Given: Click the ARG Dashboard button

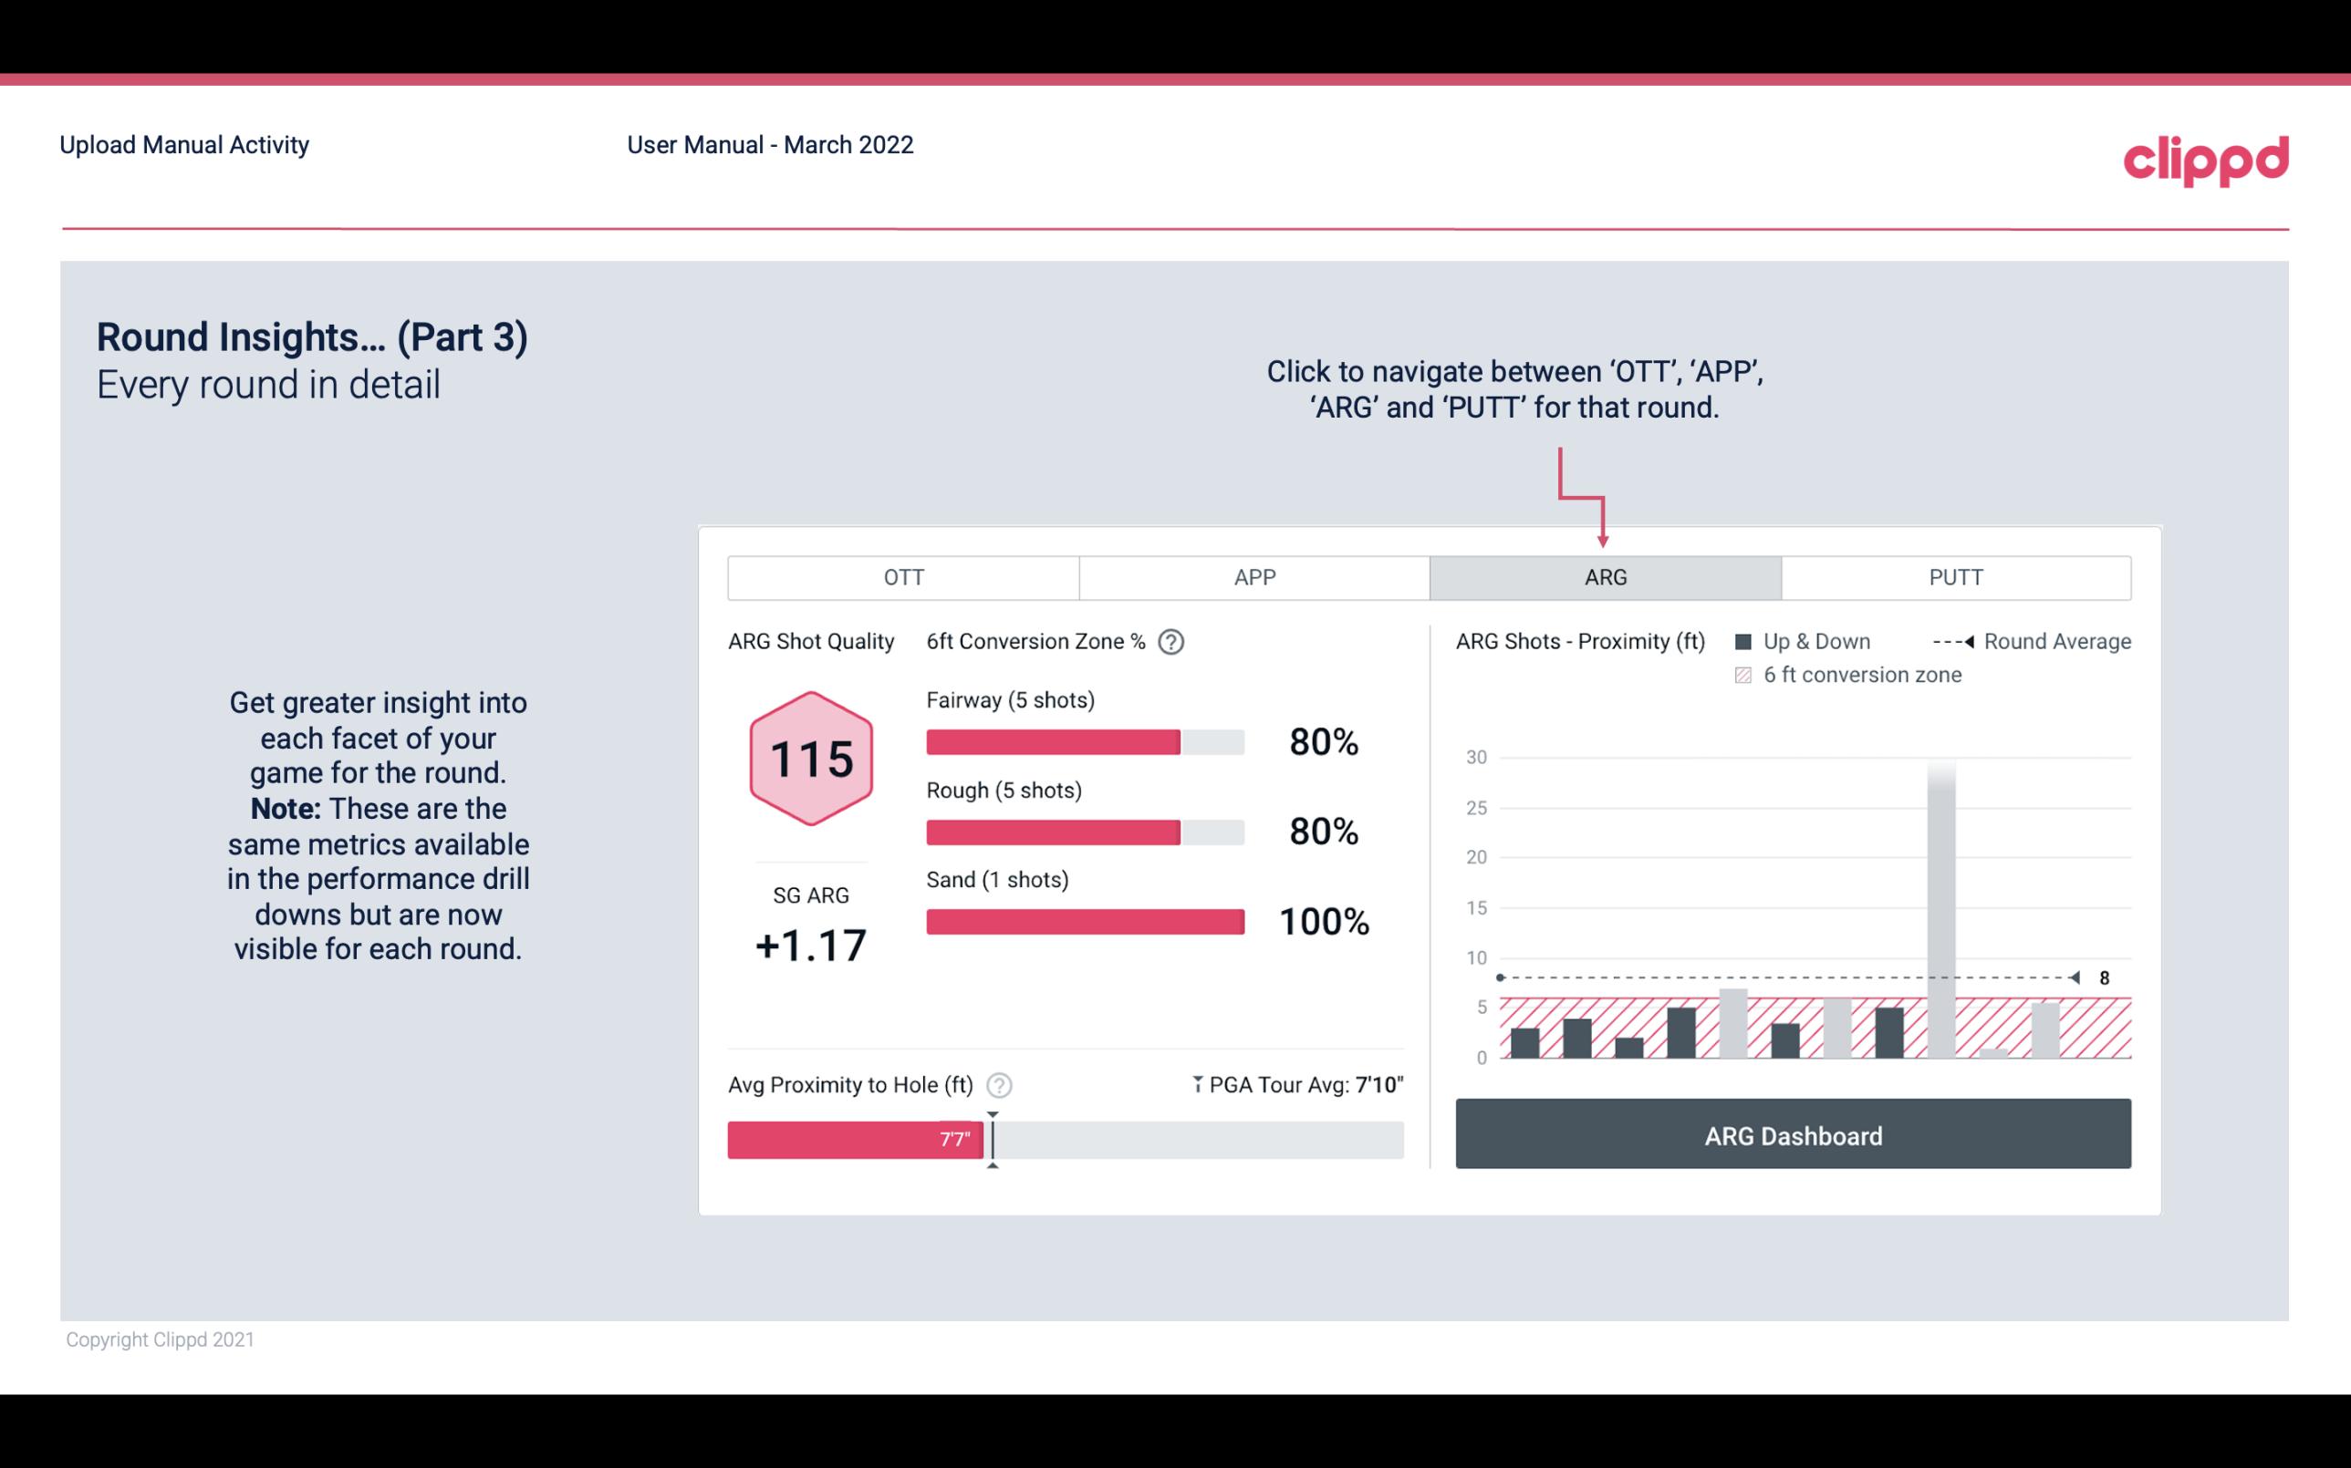Looking at the screenshot, I should (1791, 1135).
